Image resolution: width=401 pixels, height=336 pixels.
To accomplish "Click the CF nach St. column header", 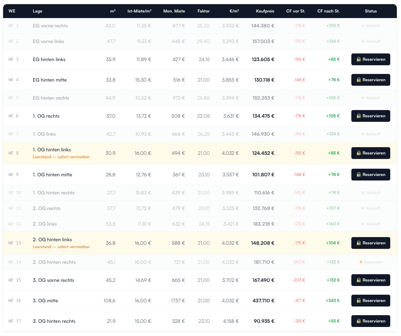I will pos(328,11).
